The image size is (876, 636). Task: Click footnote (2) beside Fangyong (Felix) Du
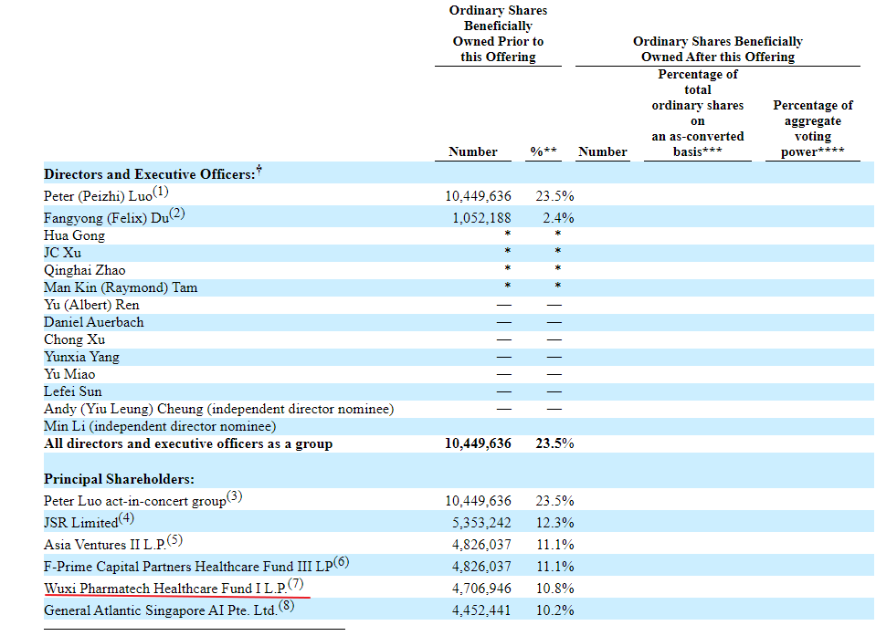click(x=175, y=214)
